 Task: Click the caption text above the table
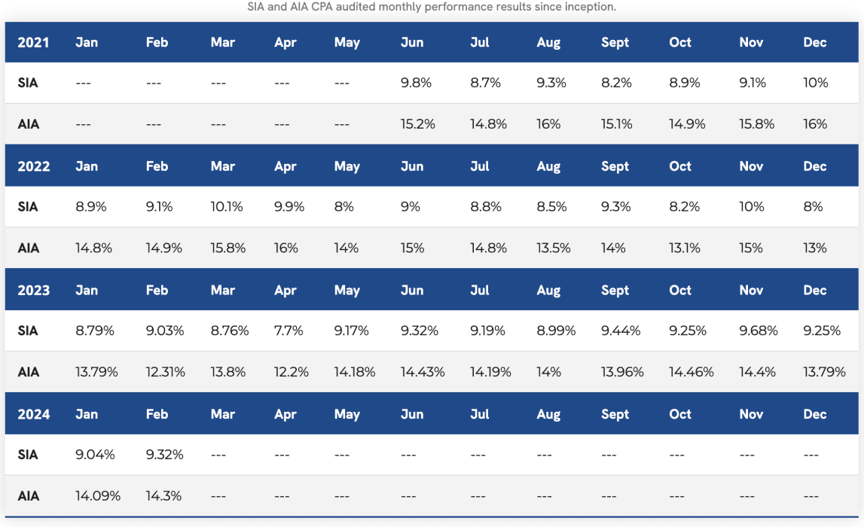[x=432, y=7]
